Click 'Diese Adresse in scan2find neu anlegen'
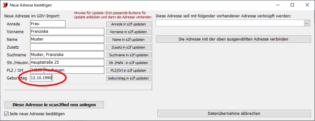315x121 pixels. (54, 105)
